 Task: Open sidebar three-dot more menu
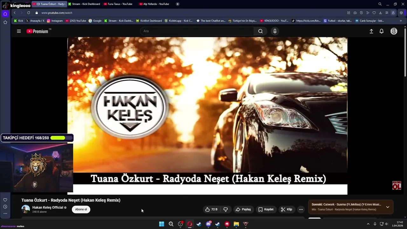click(5, 213)
